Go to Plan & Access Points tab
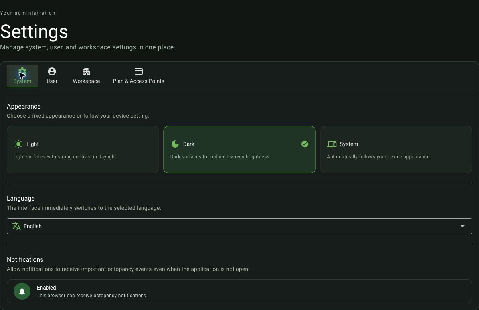This screenshot has width=479, height=310. (139, 76)
